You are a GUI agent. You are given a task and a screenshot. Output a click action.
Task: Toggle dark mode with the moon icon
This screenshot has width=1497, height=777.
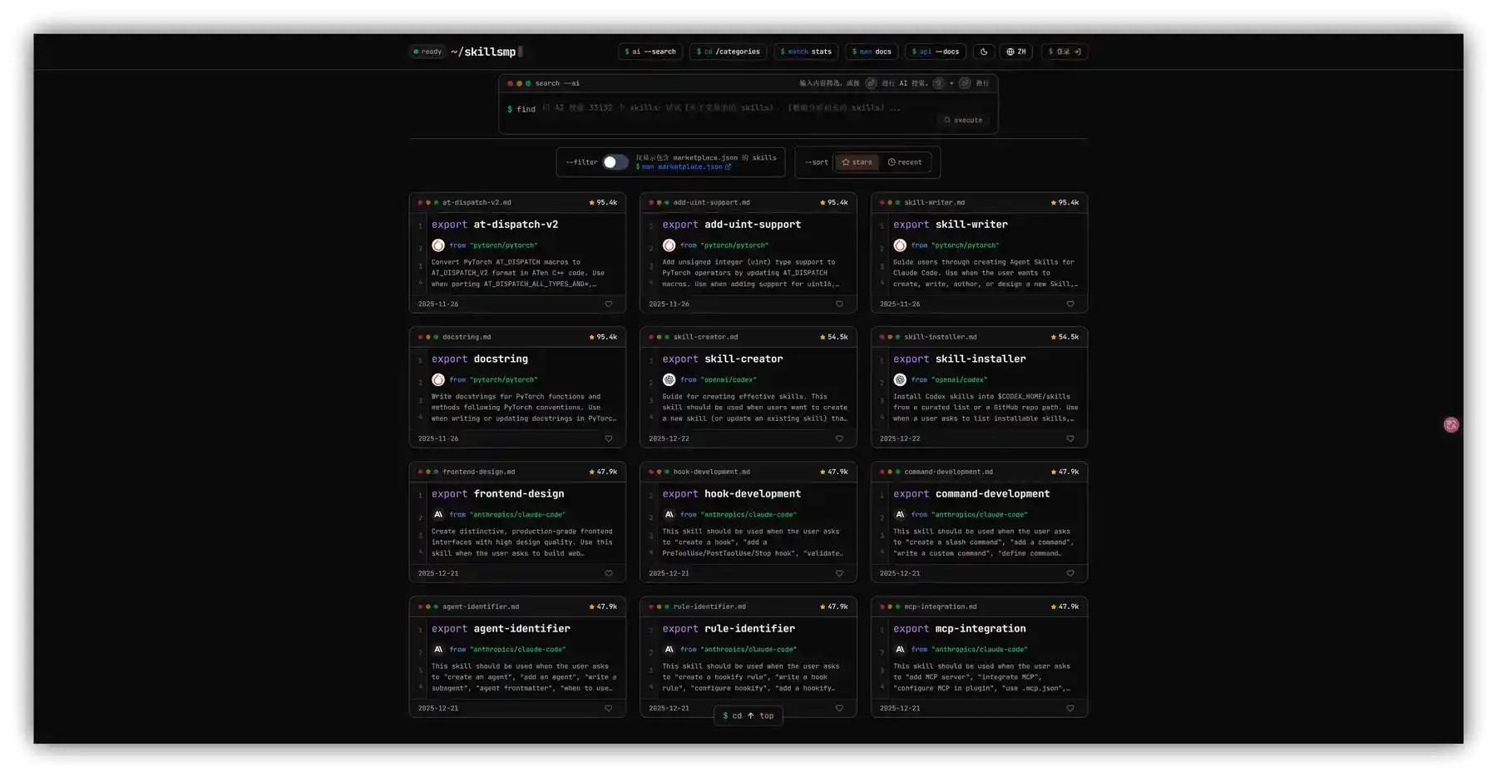984,52
